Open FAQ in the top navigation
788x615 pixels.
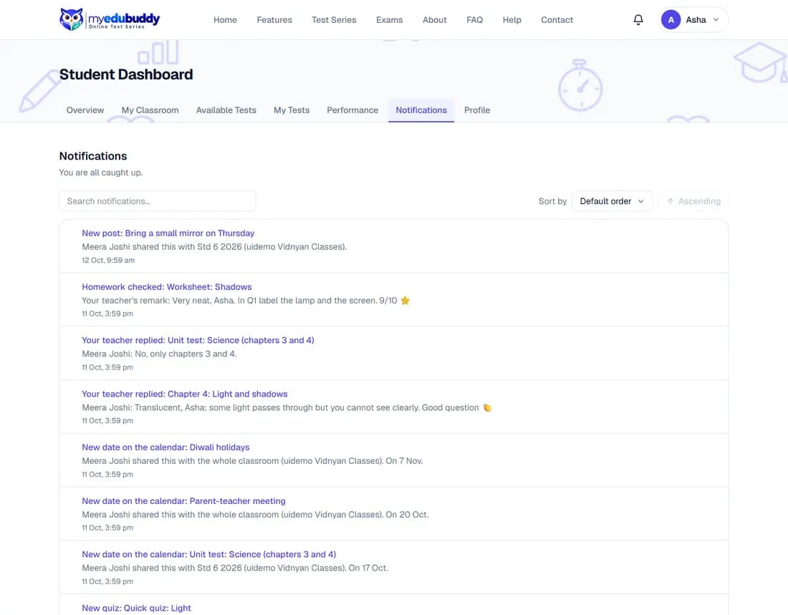tap(474, 19)
